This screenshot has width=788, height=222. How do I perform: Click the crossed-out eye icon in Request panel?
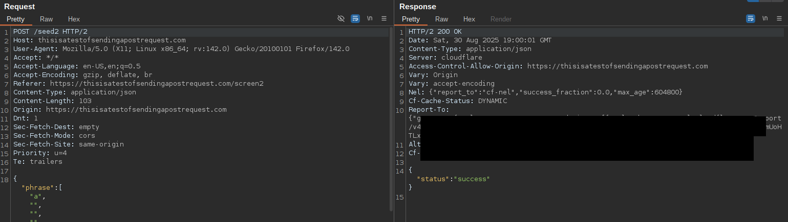[x=341, y=19]
